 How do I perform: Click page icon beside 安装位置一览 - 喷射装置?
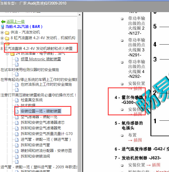(x=17, y=111)
